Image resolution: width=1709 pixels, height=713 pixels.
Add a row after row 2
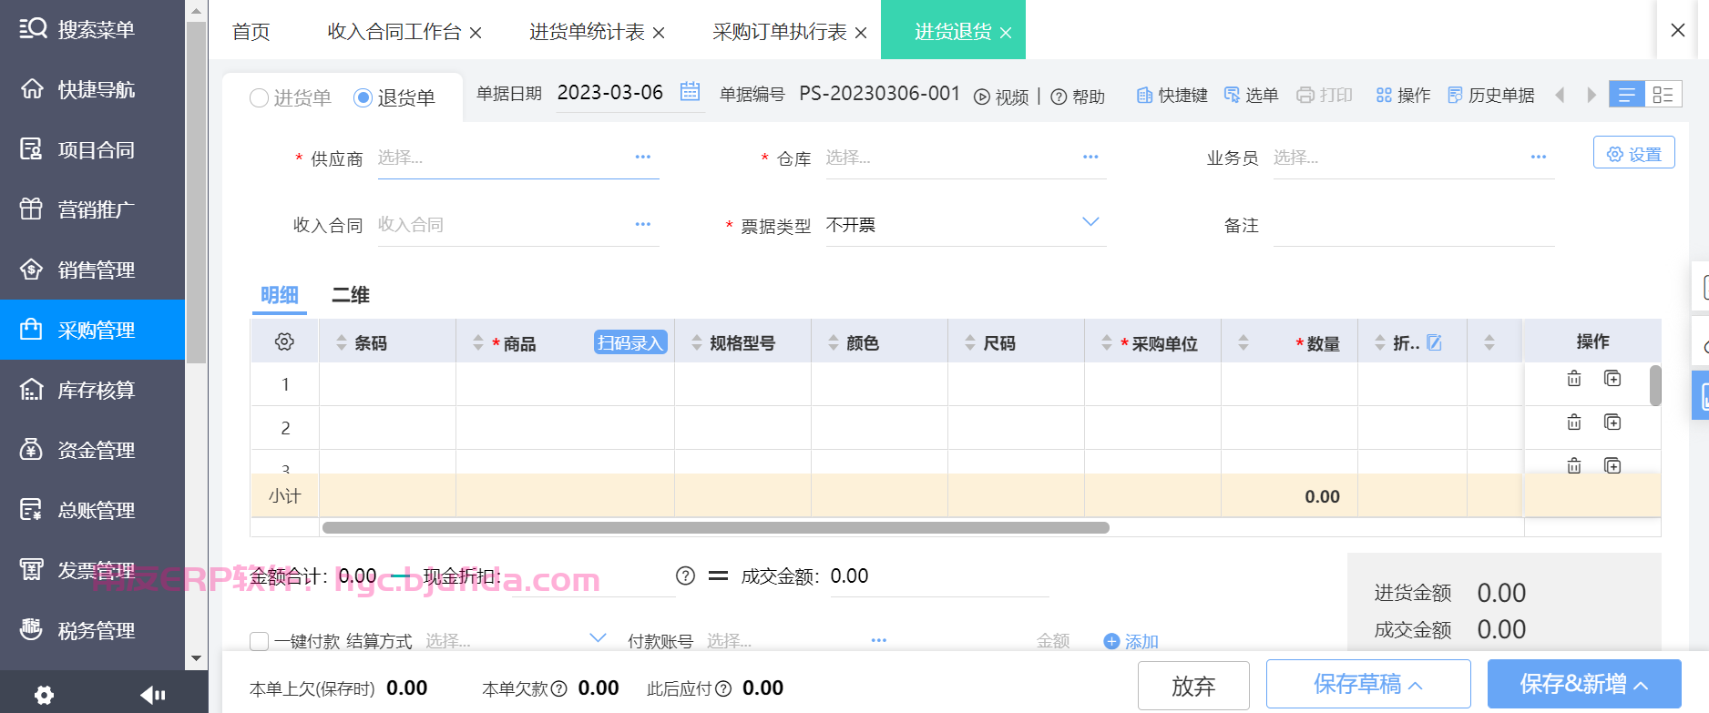coord(1612,423)
